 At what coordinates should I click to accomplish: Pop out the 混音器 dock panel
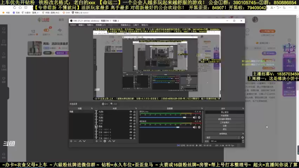202,109
